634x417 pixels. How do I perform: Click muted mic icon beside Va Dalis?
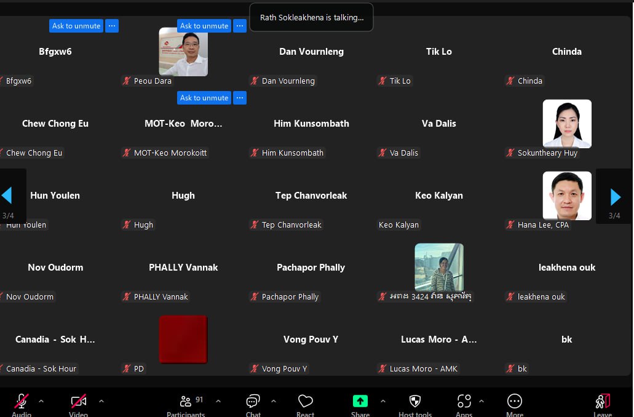click(382, 153)
